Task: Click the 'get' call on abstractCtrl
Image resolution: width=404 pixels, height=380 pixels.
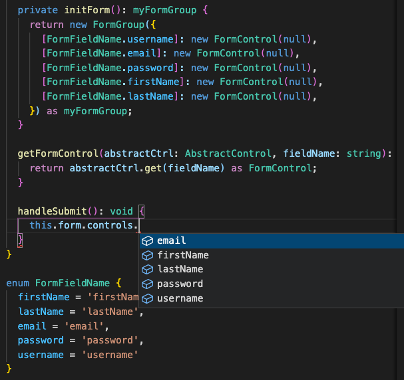Action: click(153, 168)
